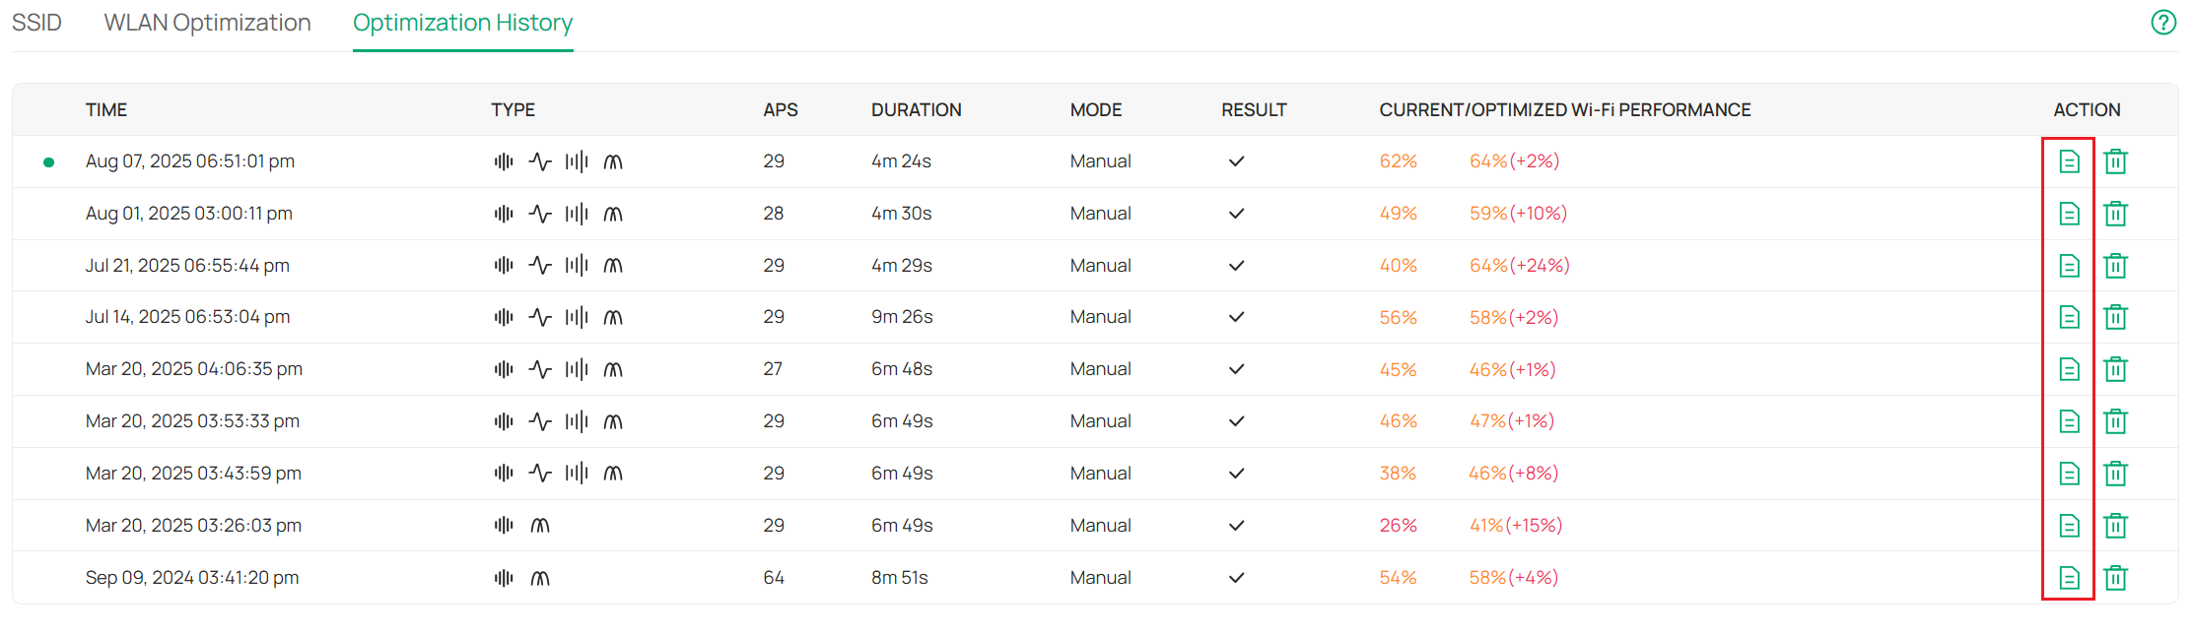Click the help question mark icon
The width and height of the screenshot is (2194, 637).
[x=2164, y=22]
